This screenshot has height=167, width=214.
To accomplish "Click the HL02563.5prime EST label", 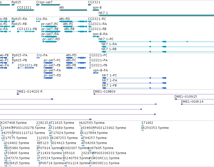I will (x=92, y=123).
